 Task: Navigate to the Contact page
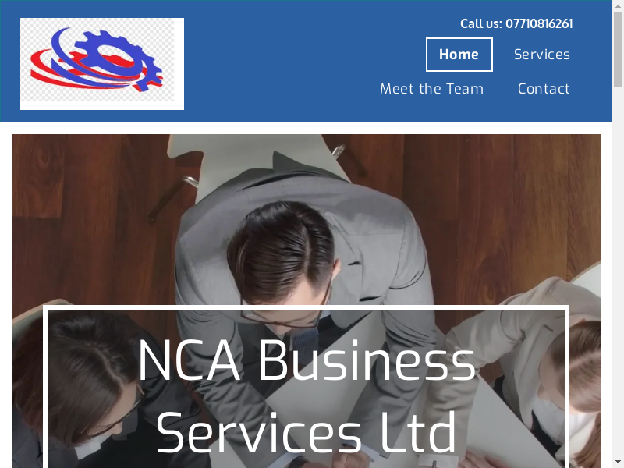click(544, 89)
